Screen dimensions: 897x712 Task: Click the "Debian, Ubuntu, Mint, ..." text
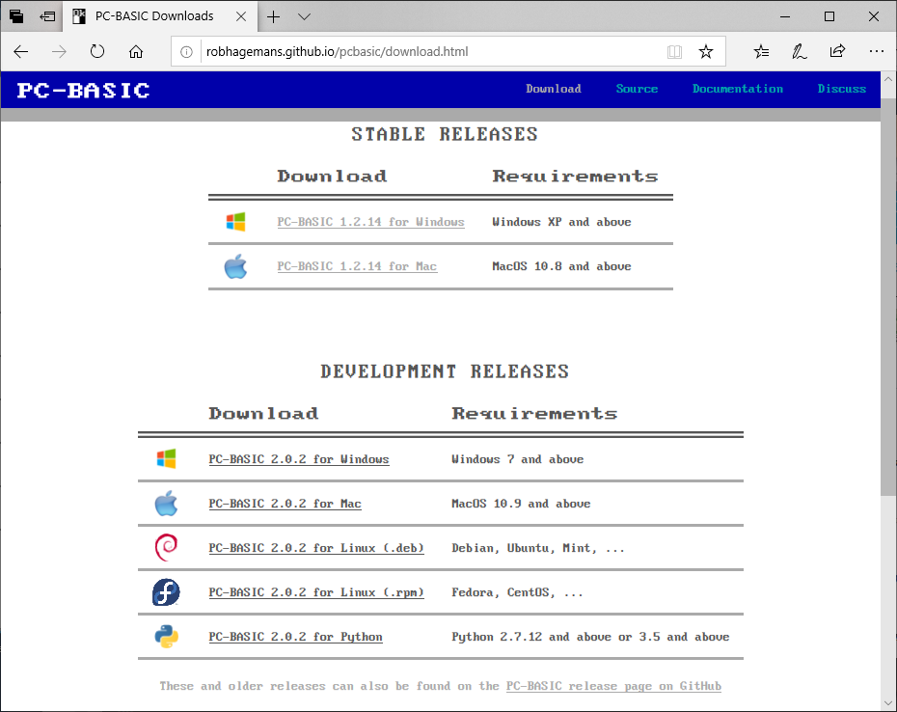point(538,548)
